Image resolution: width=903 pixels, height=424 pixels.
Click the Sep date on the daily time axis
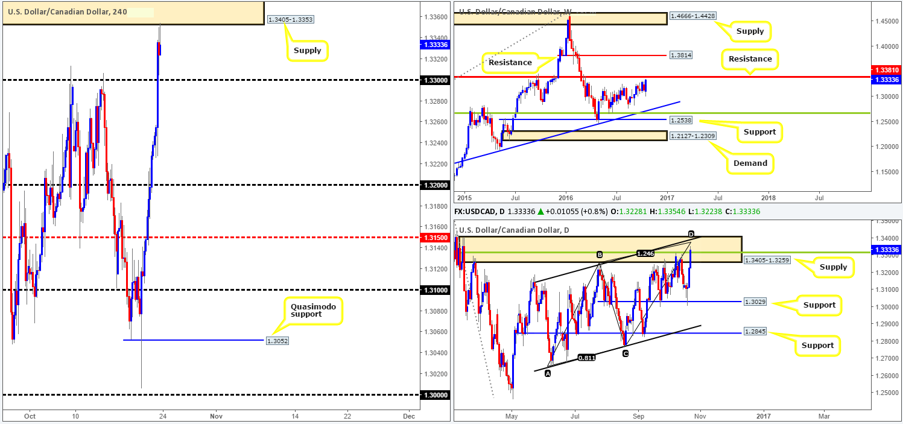[x=639, y=416]
